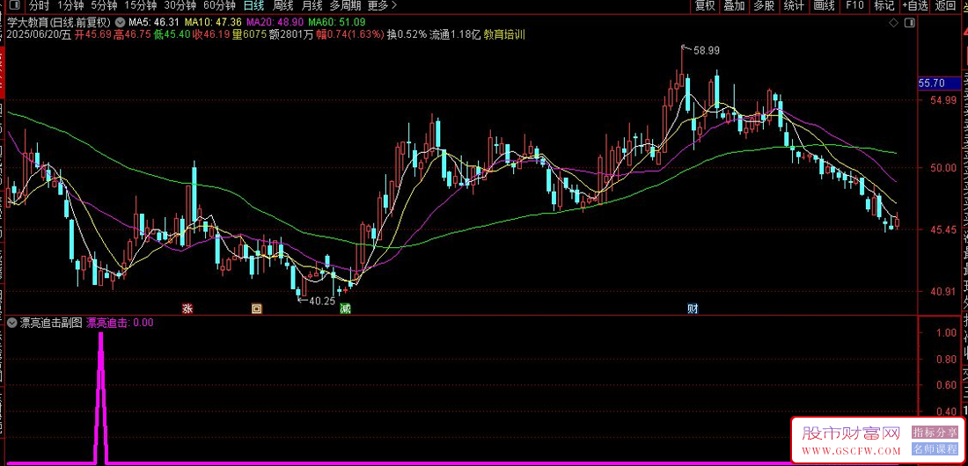Viewport: 968px width, 466px height.
Task: Select the 15分钟 period tab
Action: click(x=140, y=6)
